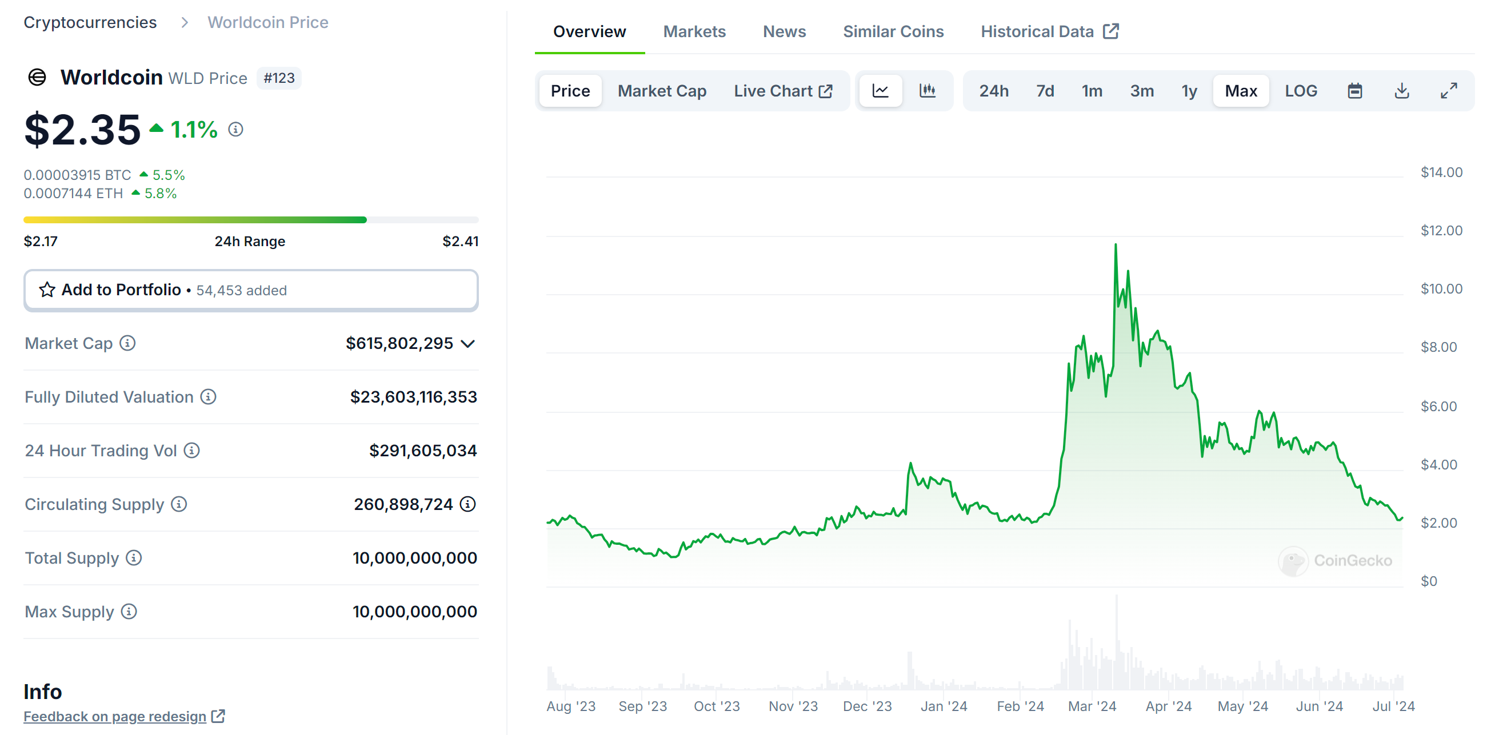
Task: Click the $2.17 24h low value
Action: tap(41, 241)
